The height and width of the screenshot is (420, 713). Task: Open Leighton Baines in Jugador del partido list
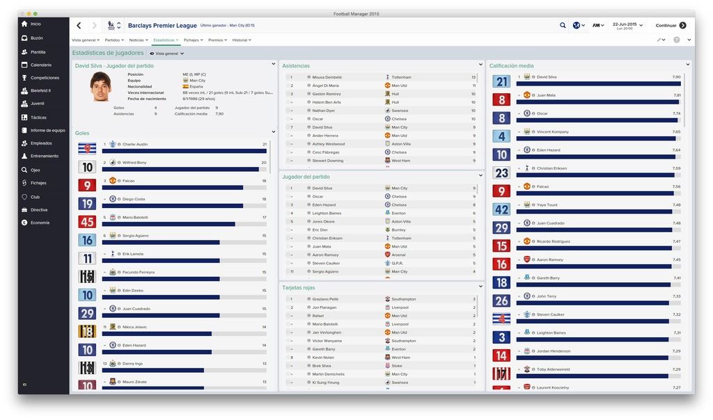pyautogui.click(x=327, y=213)
